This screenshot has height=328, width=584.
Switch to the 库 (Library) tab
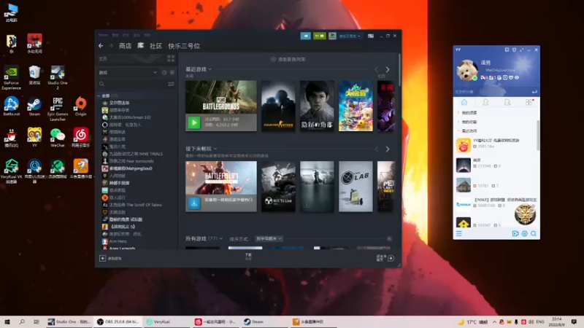(140, 46)
